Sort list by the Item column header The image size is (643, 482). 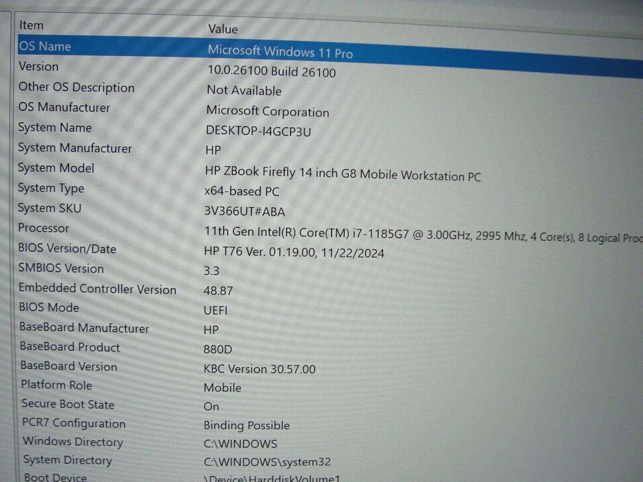31,25
